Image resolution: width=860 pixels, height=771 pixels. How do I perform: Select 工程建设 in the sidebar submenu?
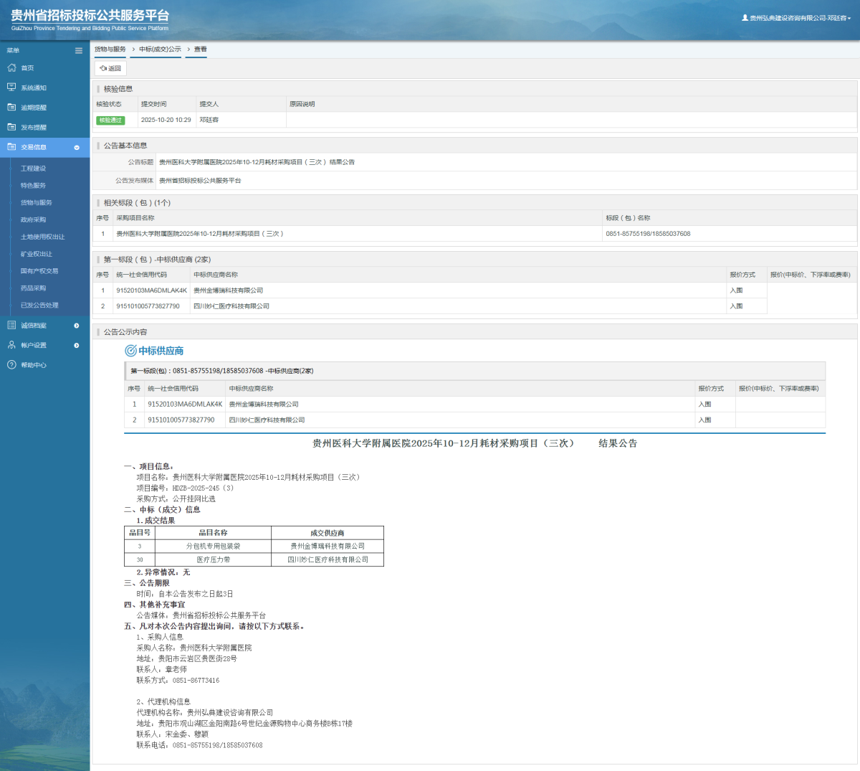[x=33, y=169]
